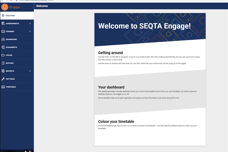This screenshot has width=228, height=152.
Task: Go to the DASHBOARD page
Action: coord(17,39)
